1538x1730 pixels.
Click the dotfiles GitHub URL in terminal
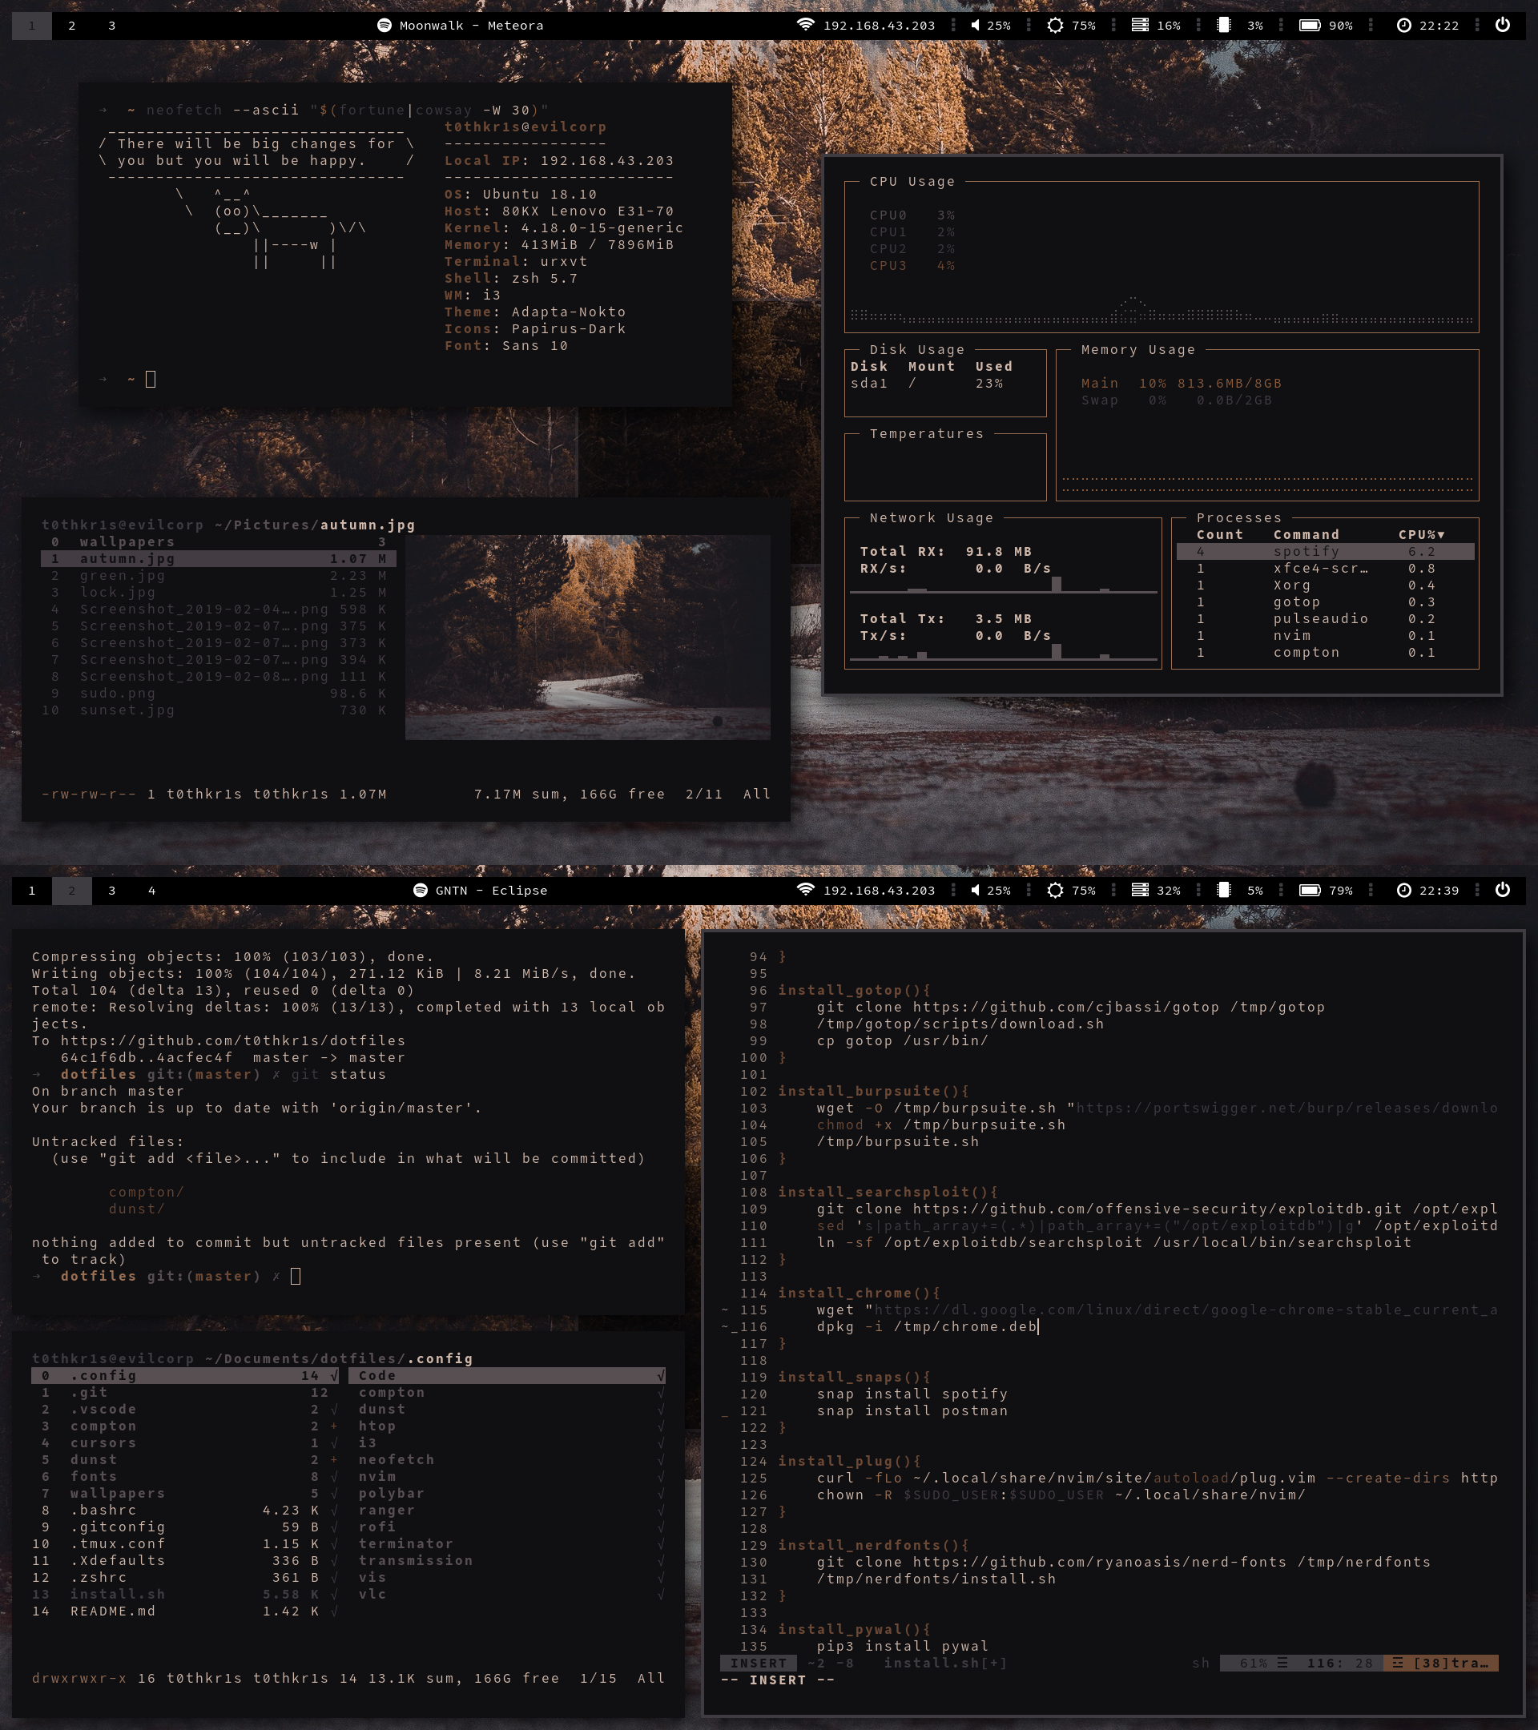click(233, 1040)
